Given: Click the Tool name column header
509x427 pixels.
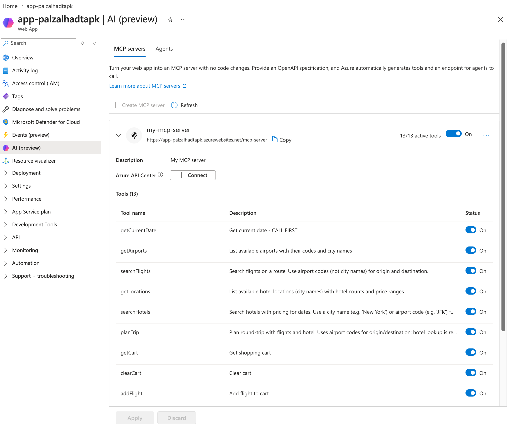Looking at the screenshot, I should [133, 213].
